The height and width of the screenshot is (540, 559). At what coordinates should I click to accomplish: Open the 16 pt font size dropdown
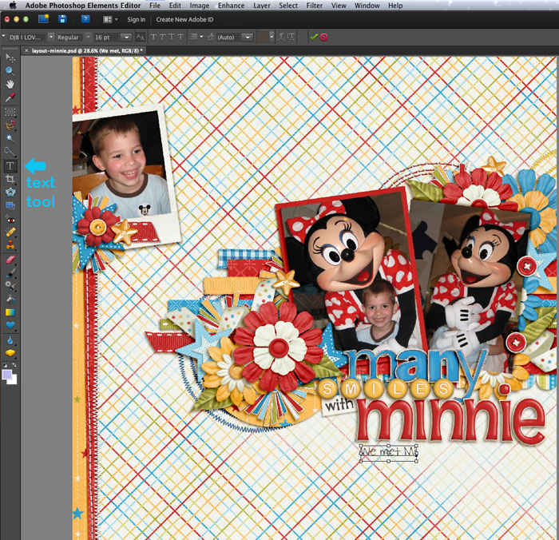[126, 37]
